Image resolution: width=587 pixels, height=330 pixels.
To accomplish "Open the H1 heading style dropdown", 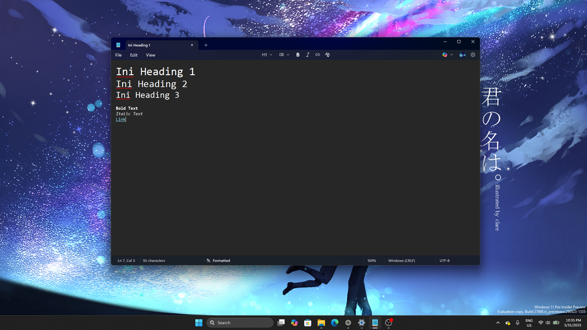I will 267,55.
